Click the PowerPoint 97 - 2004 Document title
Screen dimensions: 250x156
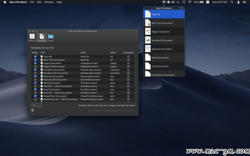coord(61,99)
